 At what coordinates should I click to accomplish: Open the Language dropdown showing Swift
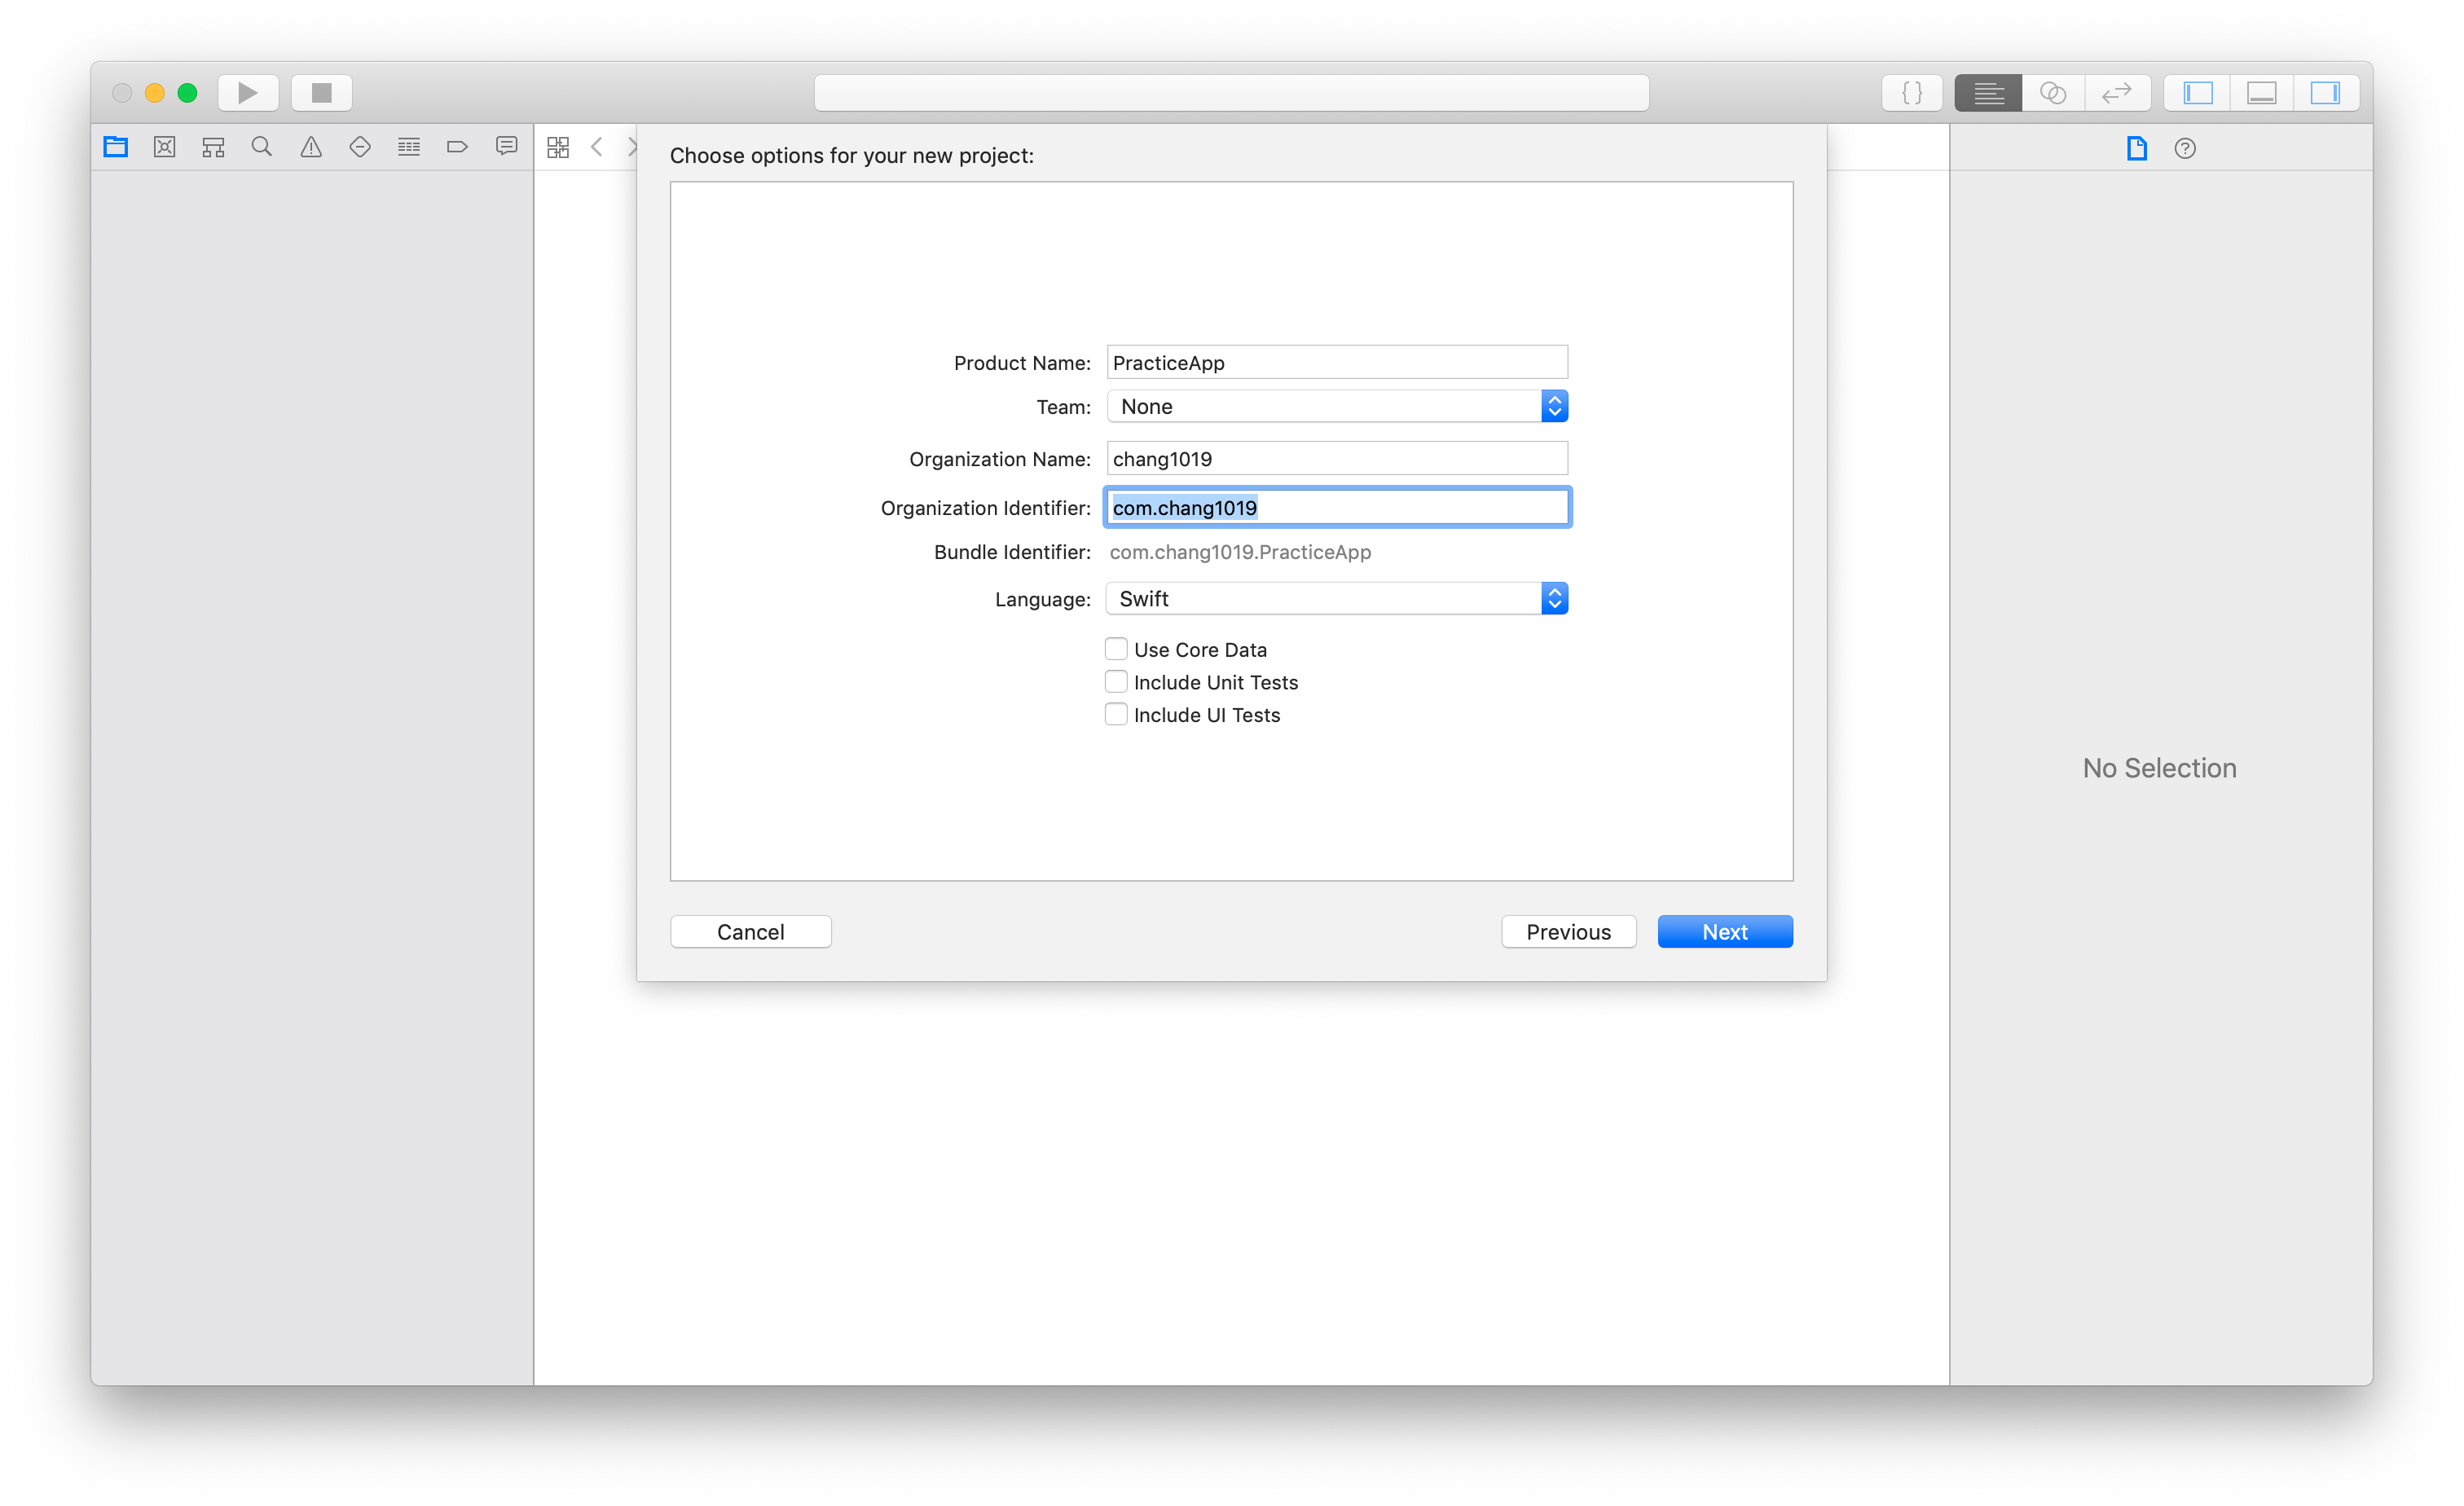point(1336,598)
